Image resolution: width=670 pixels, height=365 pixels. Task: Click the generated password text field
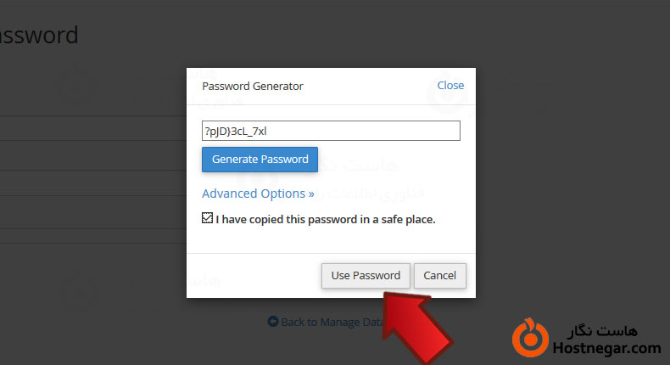[331, 131]
